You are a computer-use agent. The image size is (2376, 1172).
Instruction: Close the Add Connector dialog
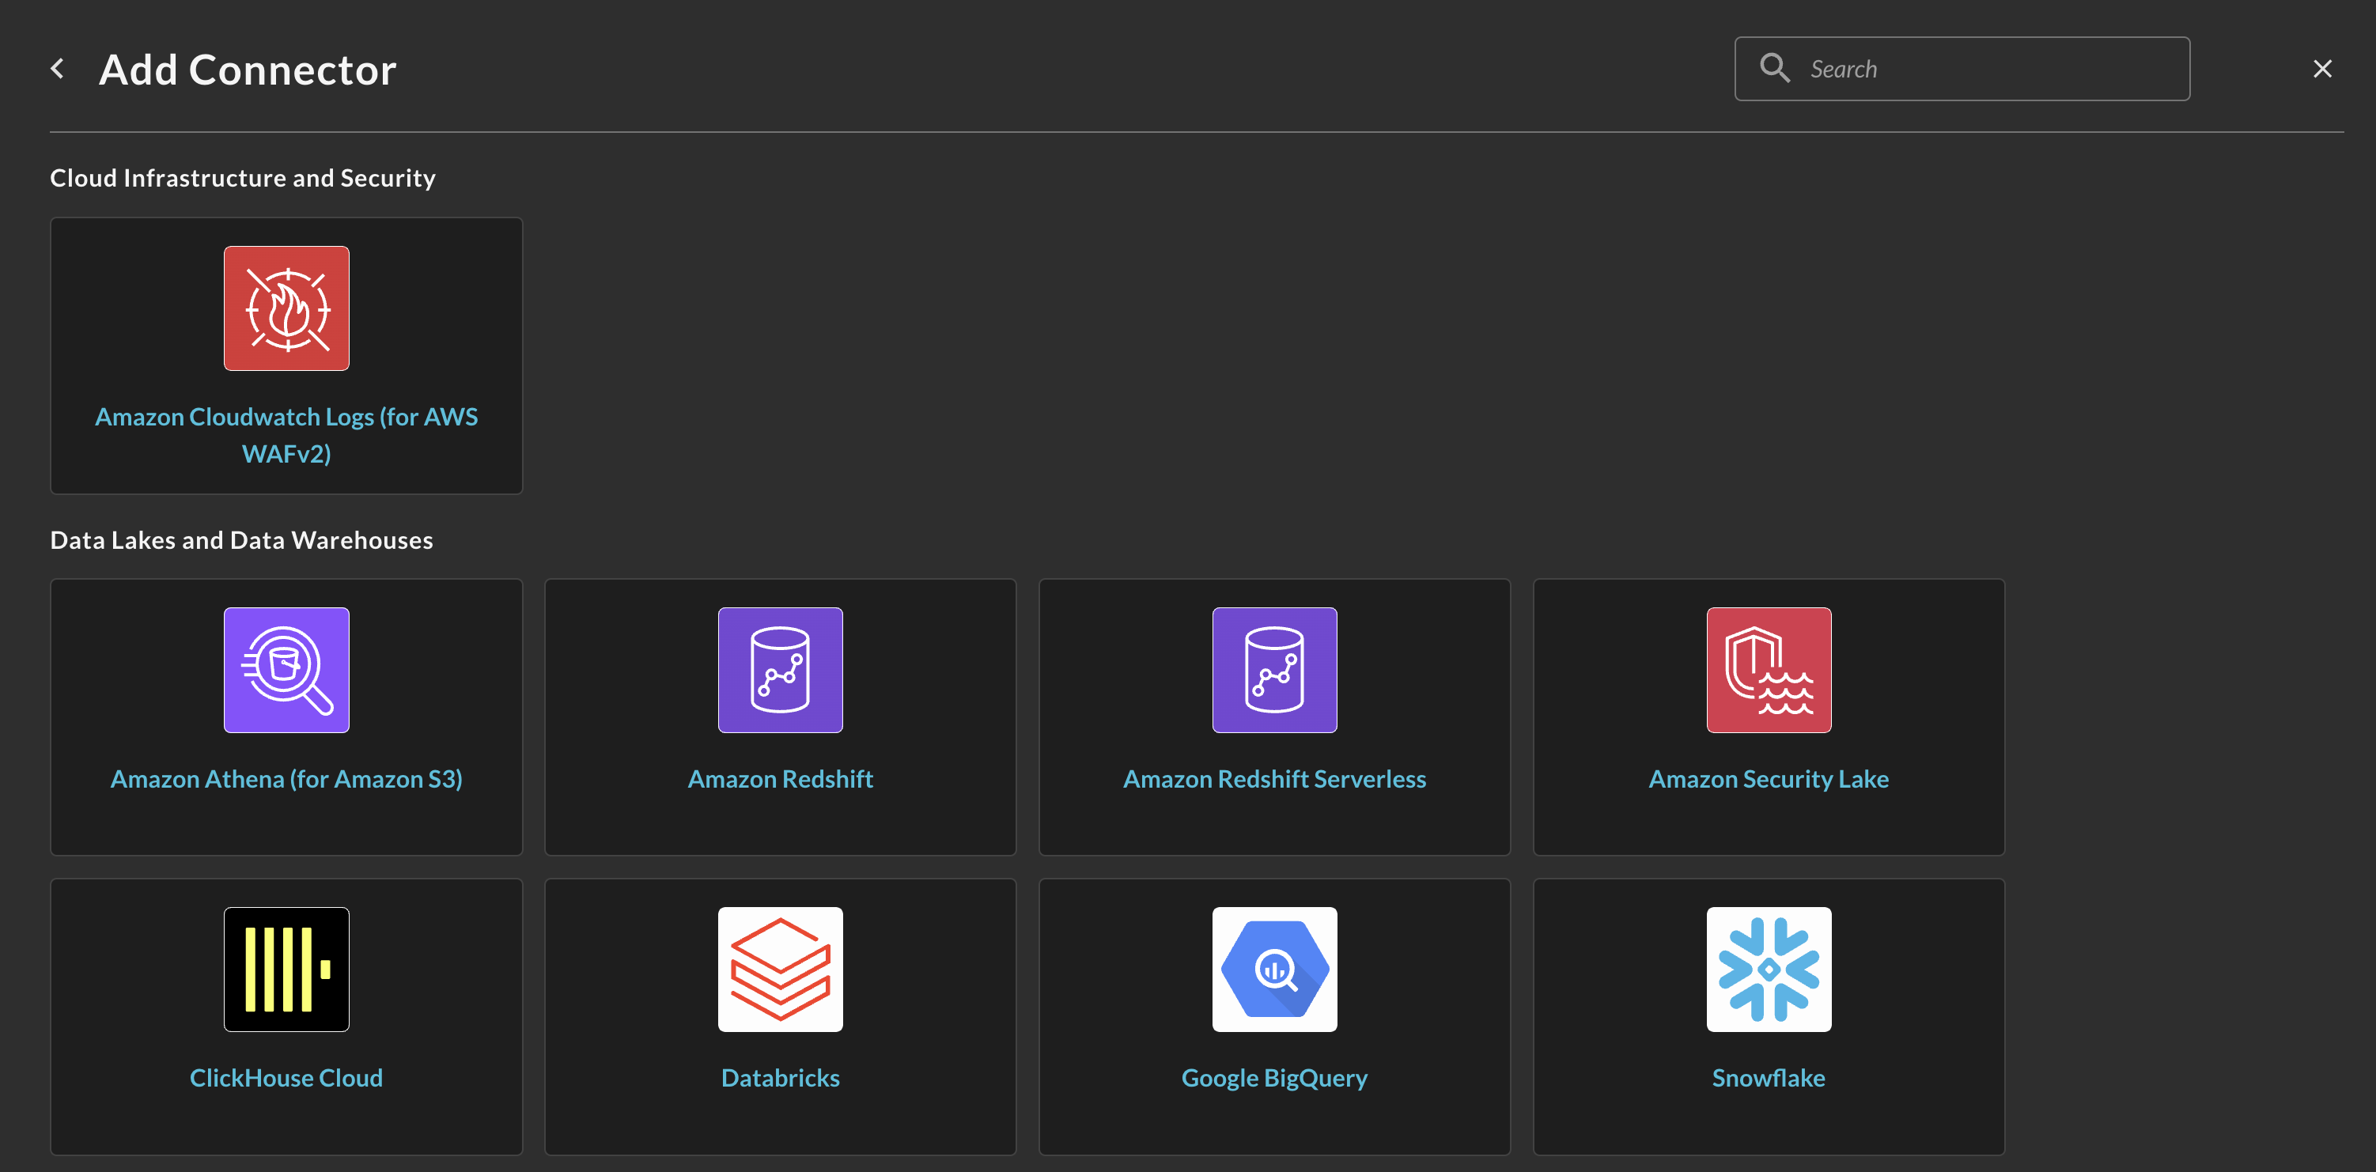[x=2323, y=68]
